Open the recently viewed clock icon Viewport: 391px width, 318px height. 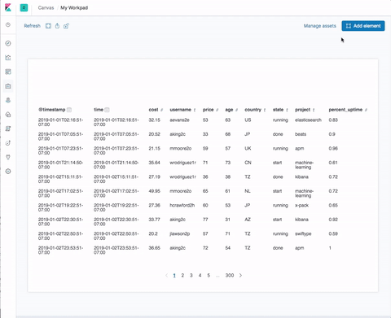click(x=8, y=24)
